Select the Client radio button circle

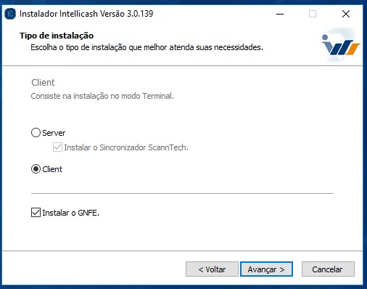point(36,169)
